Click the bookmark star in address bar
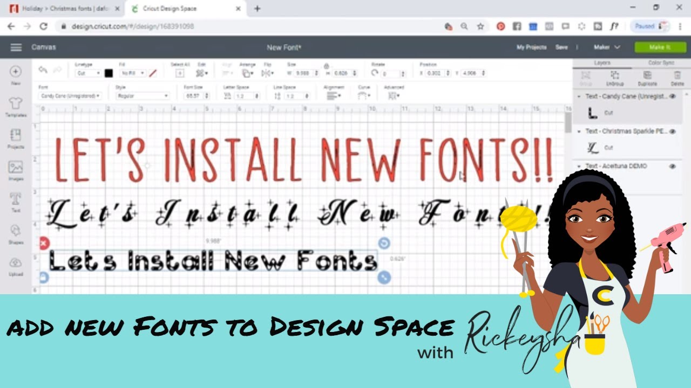The height and width of the screenshot is (388, 691). pyautogui.click(x=480, y=26)
